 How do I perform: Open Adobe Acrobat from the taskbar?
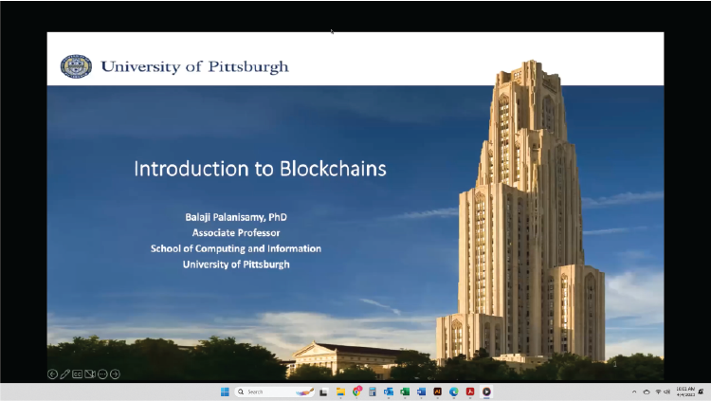470,392
